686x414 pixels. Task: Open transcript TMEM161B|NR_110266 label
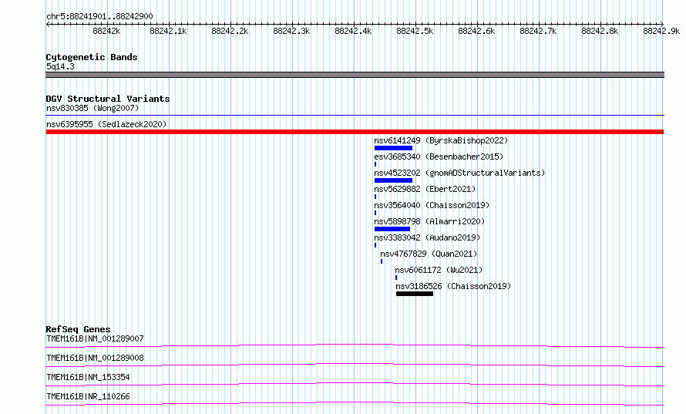click(x=88, y=396)
